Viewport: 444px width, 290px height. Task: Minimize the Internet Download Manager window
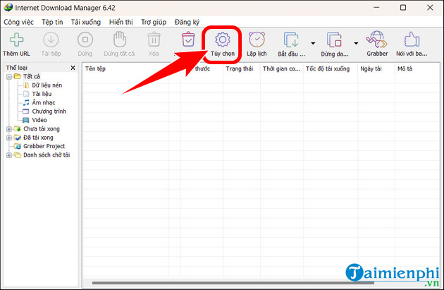(376, 8)
